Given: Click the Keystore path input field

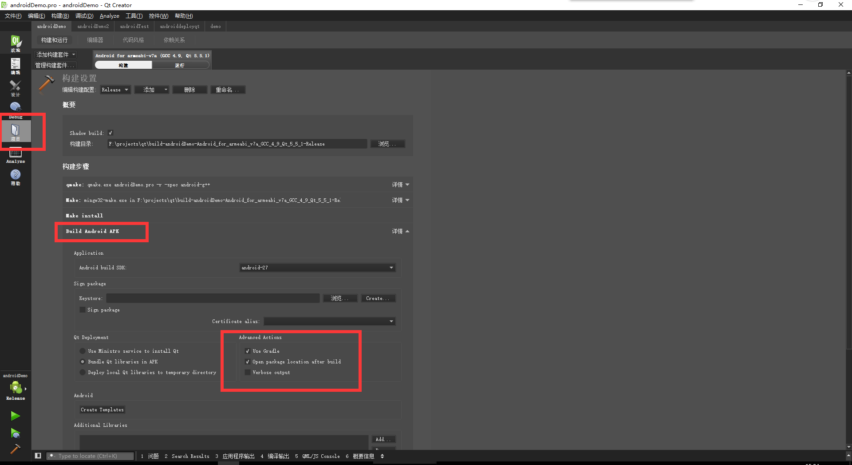Looking at the screenshot, I should coord(213,298).
